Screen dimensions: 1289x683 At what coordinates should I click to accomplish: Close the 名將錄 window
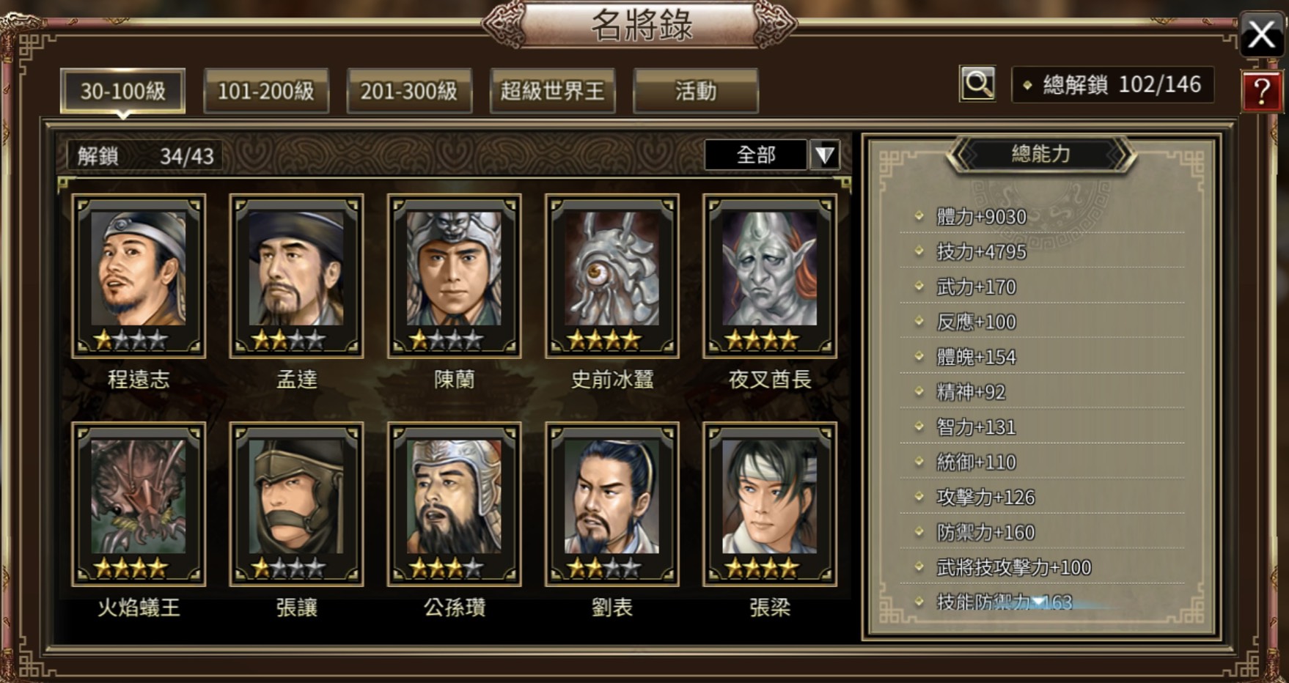[x=1262, y=34]
